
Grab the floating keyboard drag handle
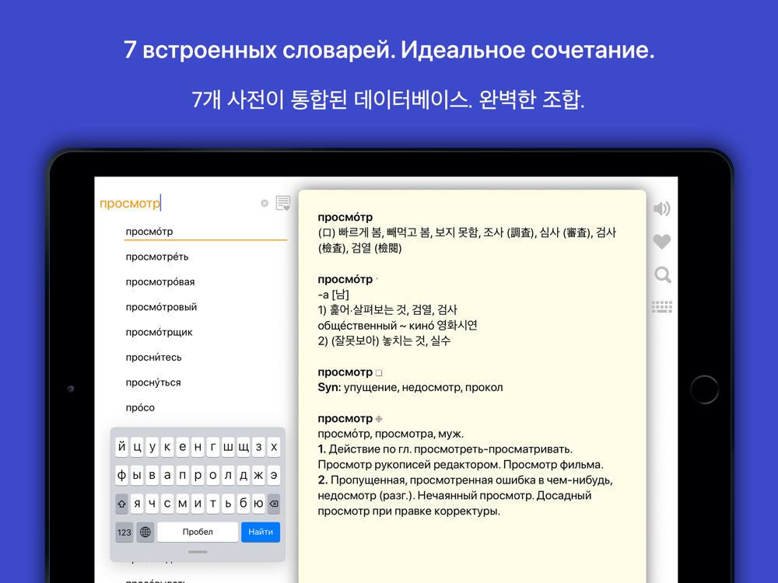tap(198, 552)
